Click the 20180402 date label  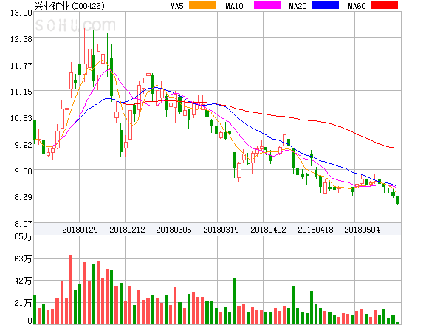point(268,230)
